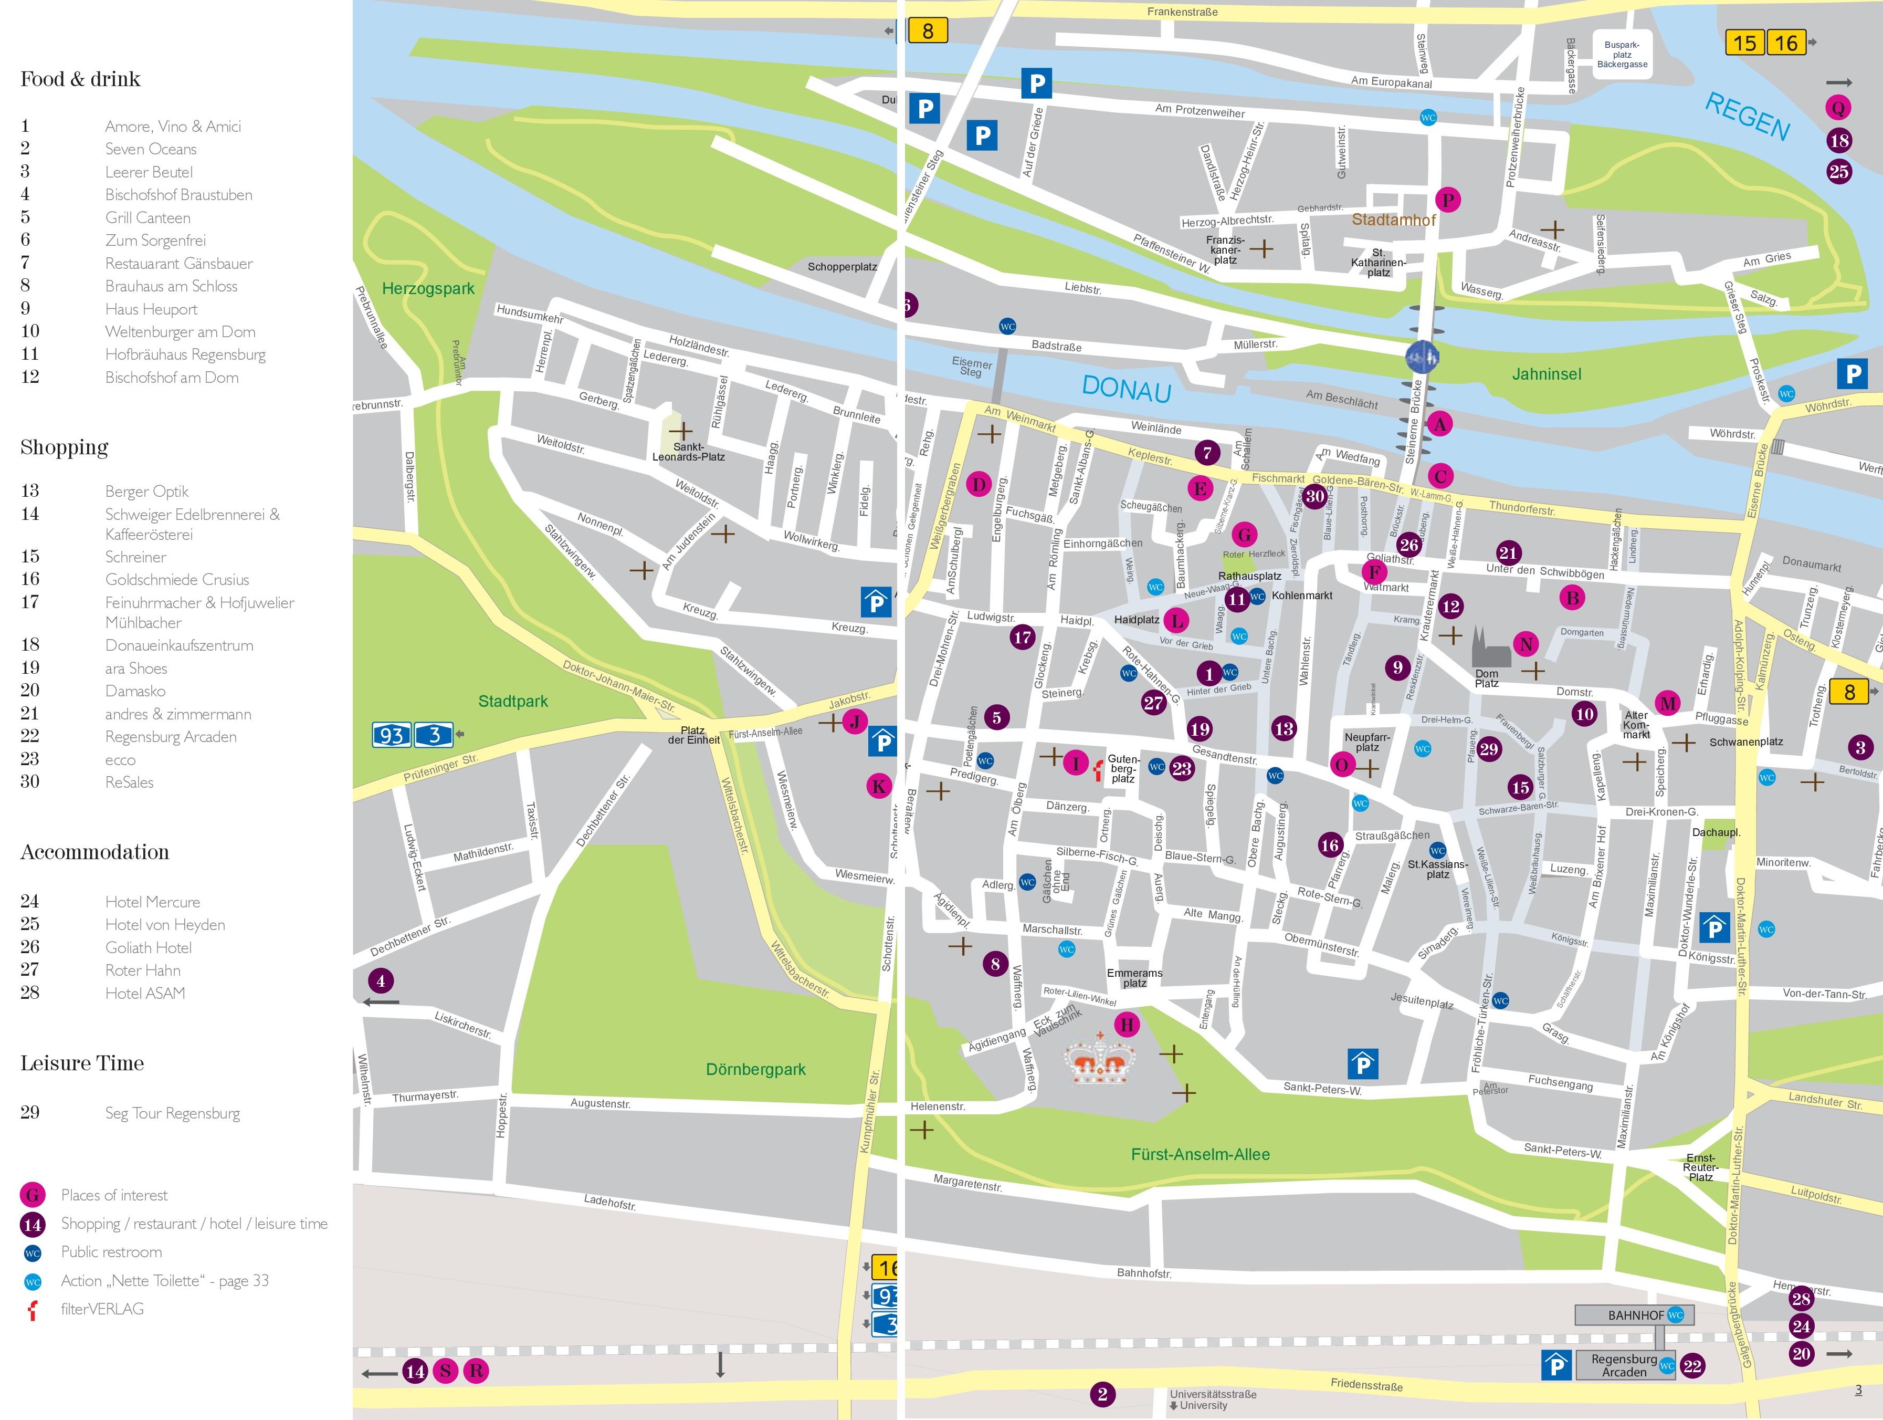Select pink marker P in Stadtamhof
The width and height of the screenshot is (1883, 1420).
[x=1448, y=200]
